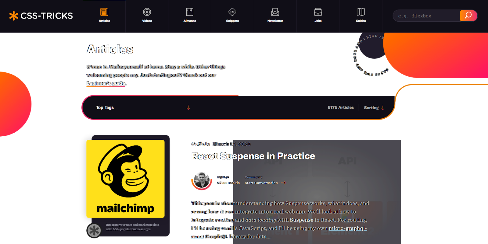Open the Mailchimp ad image
This screenshot has height=244, width=488.
click(x=125, y=179)
